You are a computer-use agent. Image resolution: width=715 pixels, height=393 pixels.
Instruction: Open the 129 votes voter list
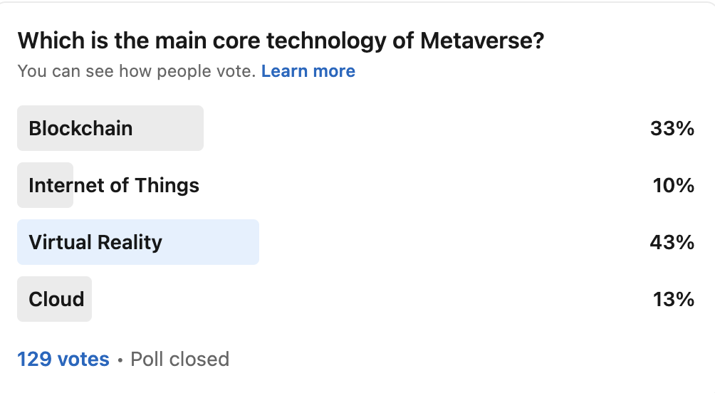63,359
